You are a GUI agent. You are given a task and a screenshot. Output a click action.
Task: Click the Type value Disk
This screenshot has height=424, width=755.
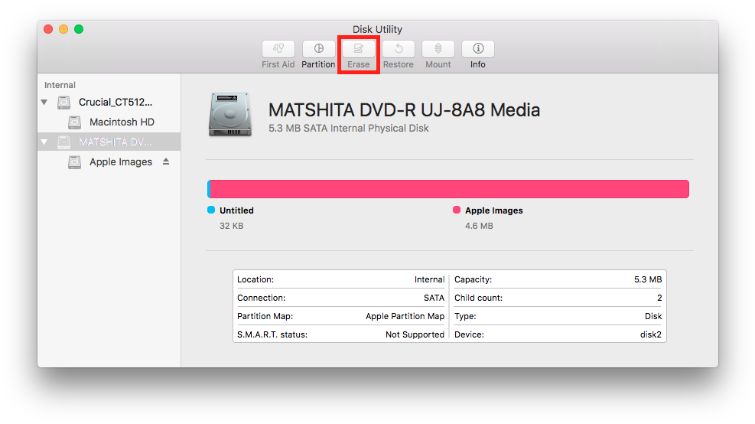pyautogui.click(x=653, y=316)
